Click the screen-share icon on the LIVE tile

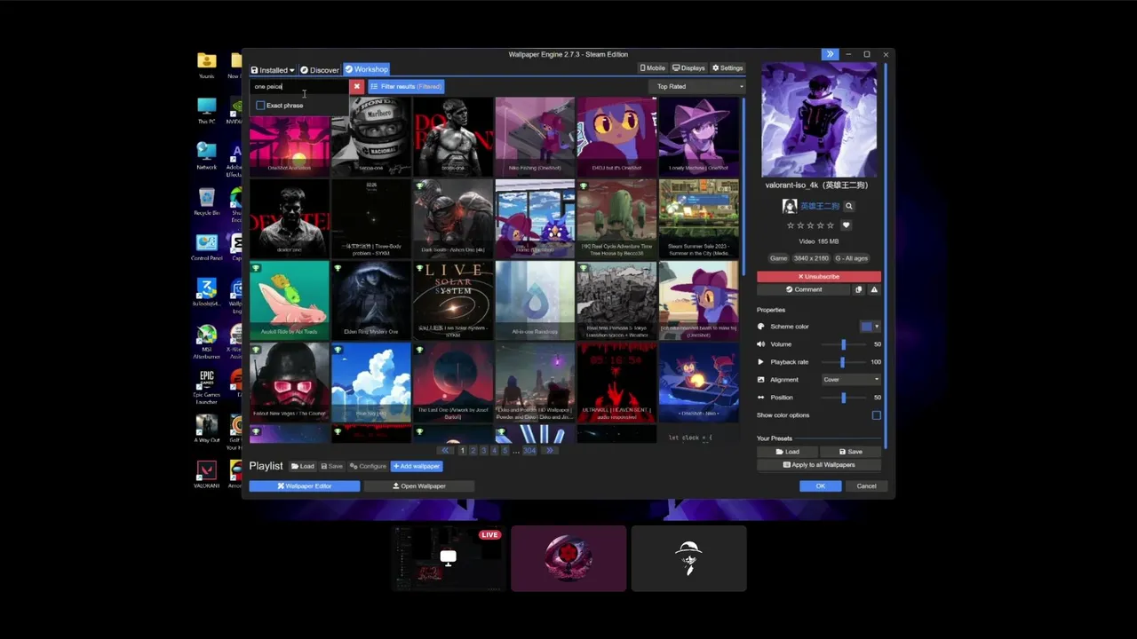tap(448, 557)
